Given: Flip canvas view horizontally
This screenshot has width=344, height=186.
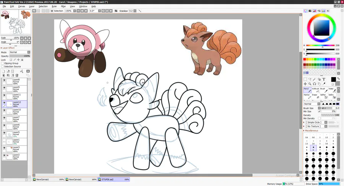Looking at the screenshot, I should [116, 11].
